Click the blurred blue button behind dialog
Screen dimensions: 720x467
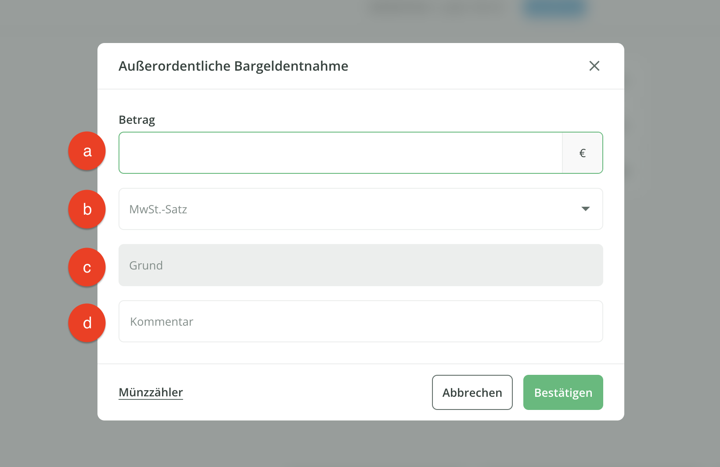click(554, 9)
